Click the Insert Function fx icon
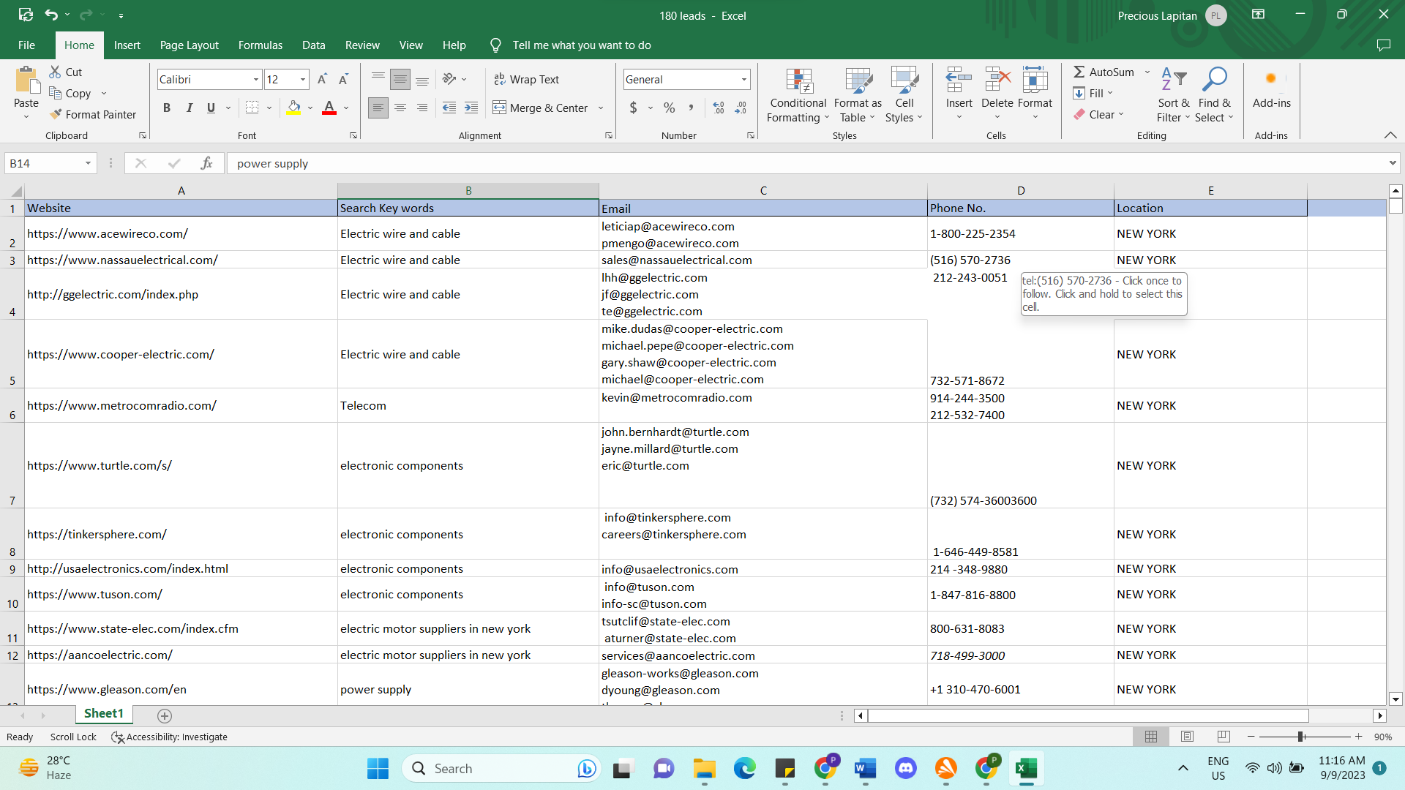 (207, 163)
